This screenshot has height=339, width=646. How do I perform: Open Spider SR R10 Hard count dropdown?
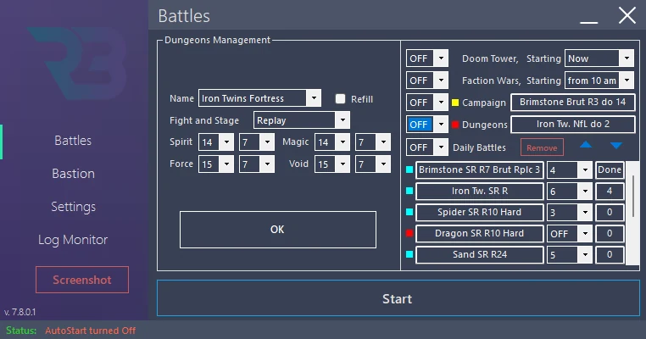[570, 212]
